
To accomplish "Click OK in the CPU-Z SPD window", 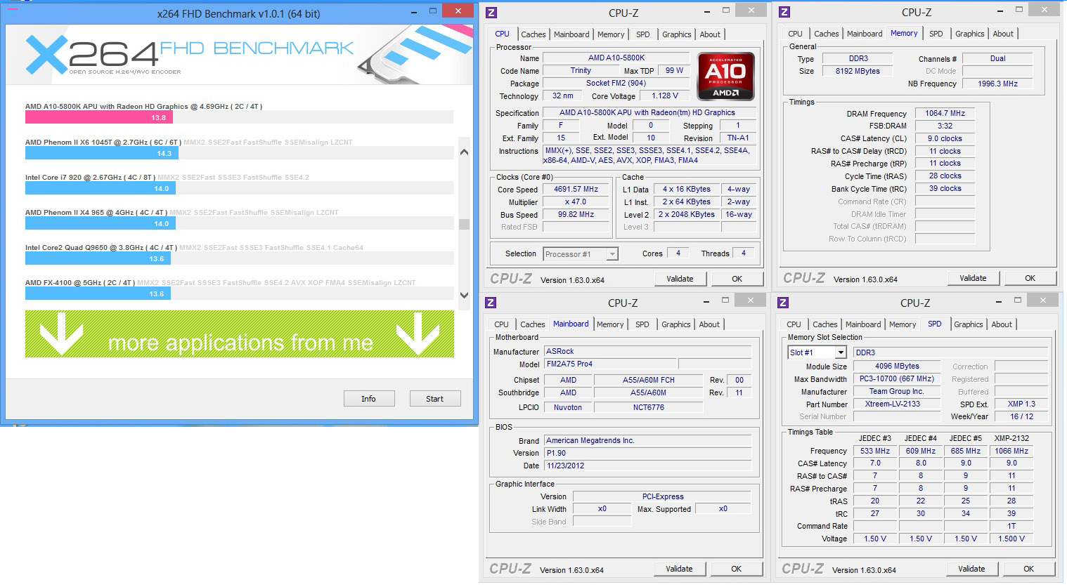I will coord(1028,569).
